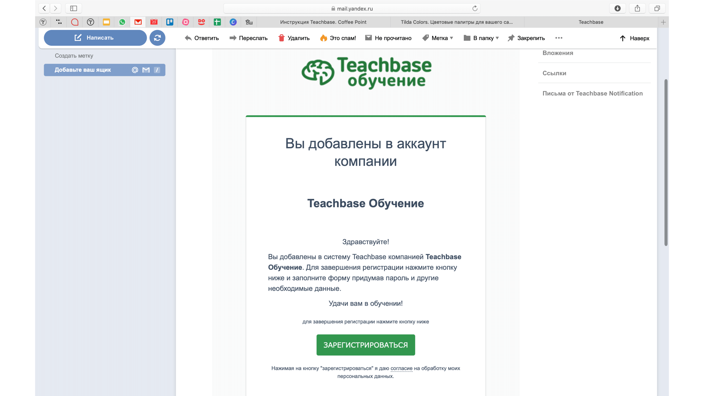Screen dimensions: 704x396
Task: Open the Safari share menu
Action: (637, 8)
